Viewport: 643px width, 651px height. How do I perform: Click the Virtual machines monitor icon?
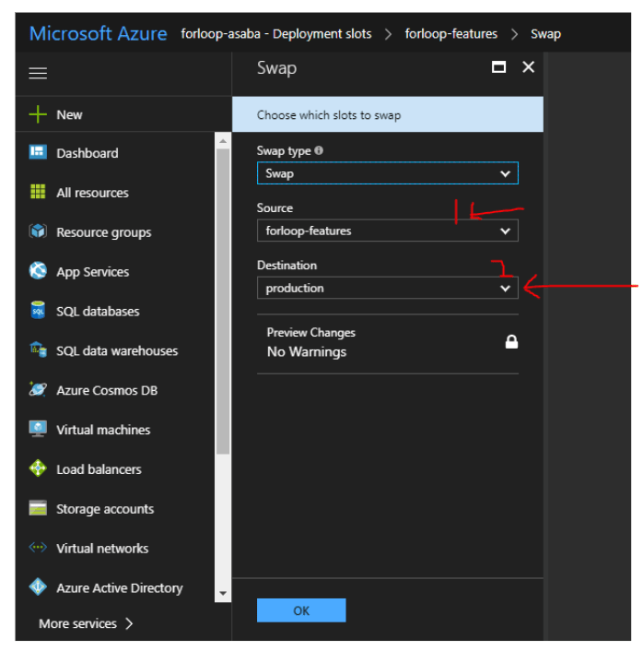(38, 429)
